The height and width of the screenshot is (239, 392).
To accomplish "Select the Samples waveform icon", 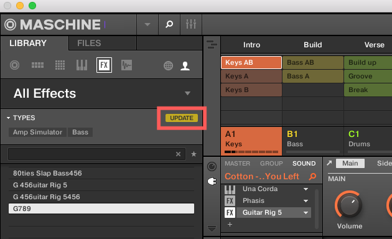I will [x=126, y=65].
